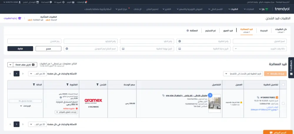Open top rows-per-page dropdown
294x134 pixels.
[x=37, y=74]
